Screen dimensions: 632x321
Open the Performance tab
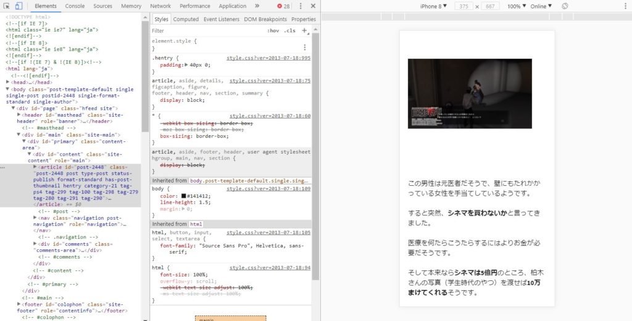click(195, 6)
